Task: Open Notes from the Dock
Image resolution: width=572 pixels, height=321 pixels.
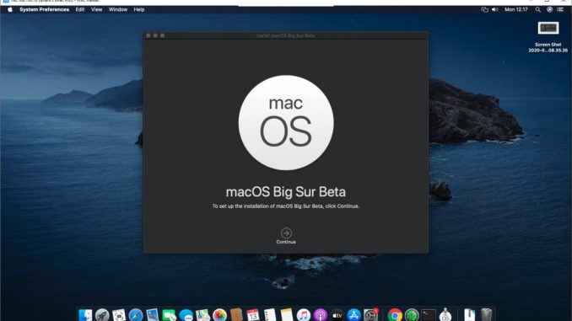Action: (287, 315)
